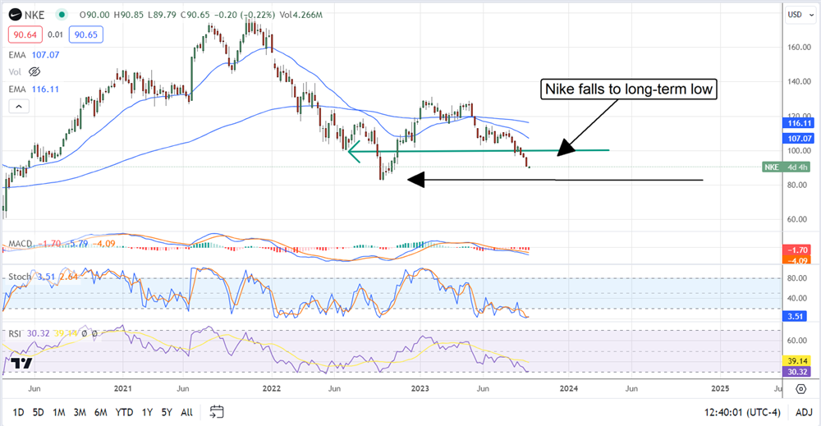Show All time range data
Viewport: 821px width, 426px height.
click(x=188, y=411)
